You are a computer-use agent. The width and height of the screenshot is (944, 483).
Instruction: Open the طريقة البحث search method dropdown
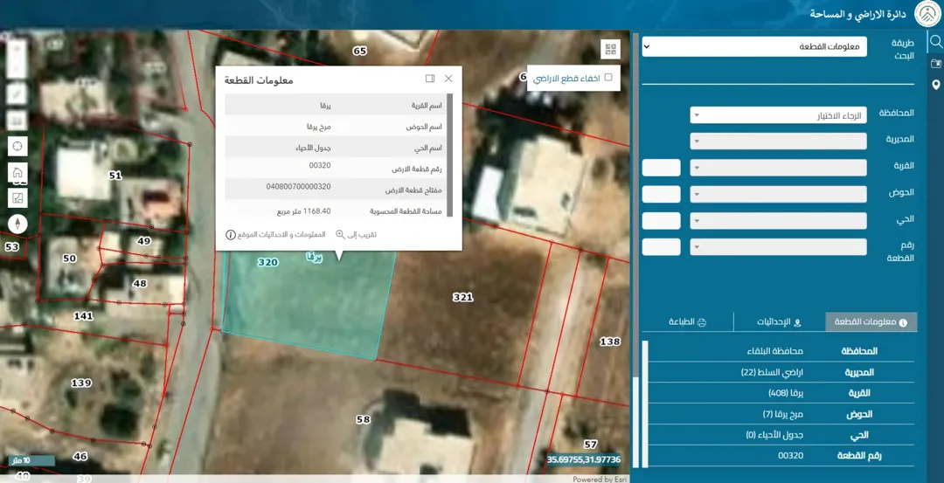[754, 46]
